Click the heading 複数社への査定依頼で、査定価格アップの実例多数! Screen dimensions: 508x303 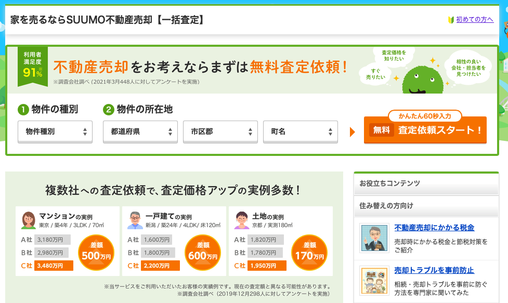click(x=173, y=190)
